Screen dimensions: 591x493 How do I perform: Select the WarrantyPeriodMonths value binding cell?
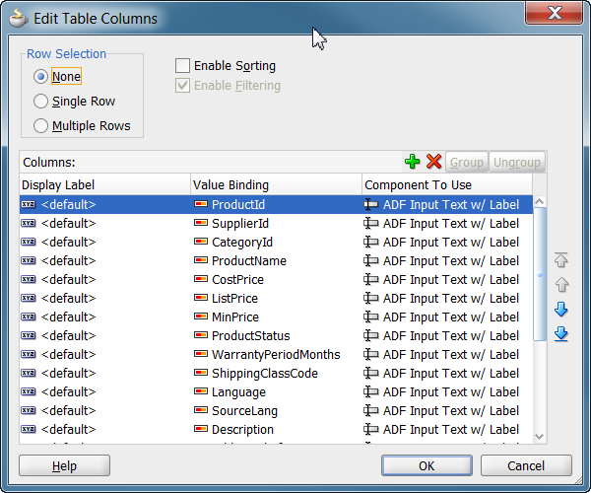click(276, 354)
